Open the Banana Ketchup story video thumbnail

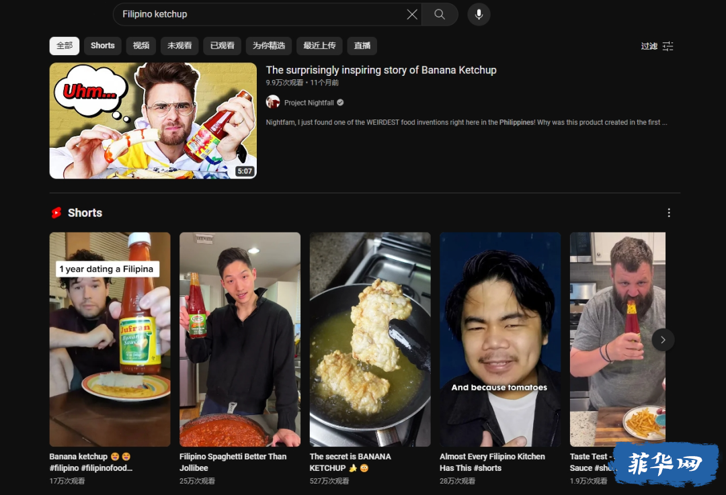(153, 121)
